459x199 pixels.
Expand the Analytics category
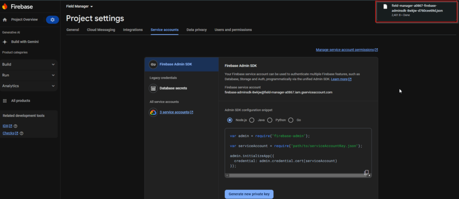29,86
